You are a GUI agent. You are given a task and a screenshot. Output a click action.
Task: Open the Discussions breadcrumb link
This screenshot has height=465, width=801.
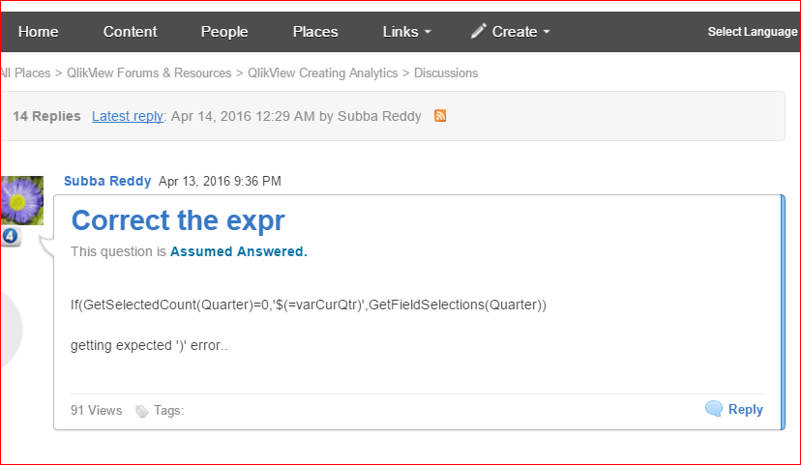[x=446, y=73]
